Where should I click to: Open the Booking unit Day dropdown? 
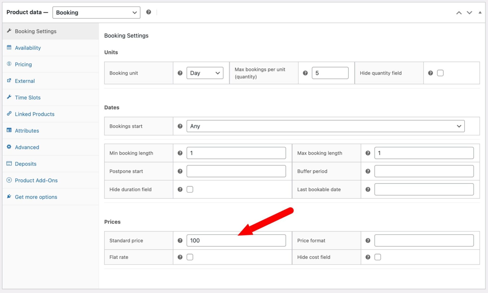(205, 73)
